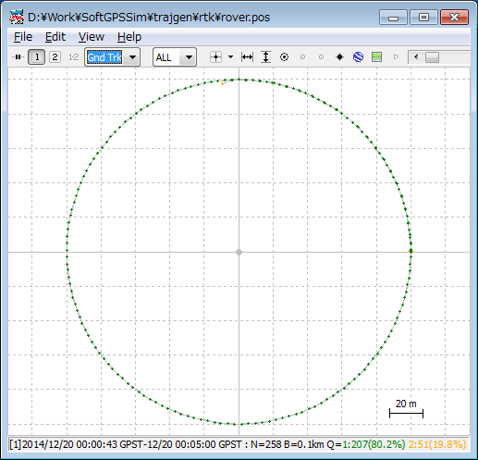Toggle the 1-2 baseline solution button
This screenshot has width=478, height=460.
click(x=73, y=57)
